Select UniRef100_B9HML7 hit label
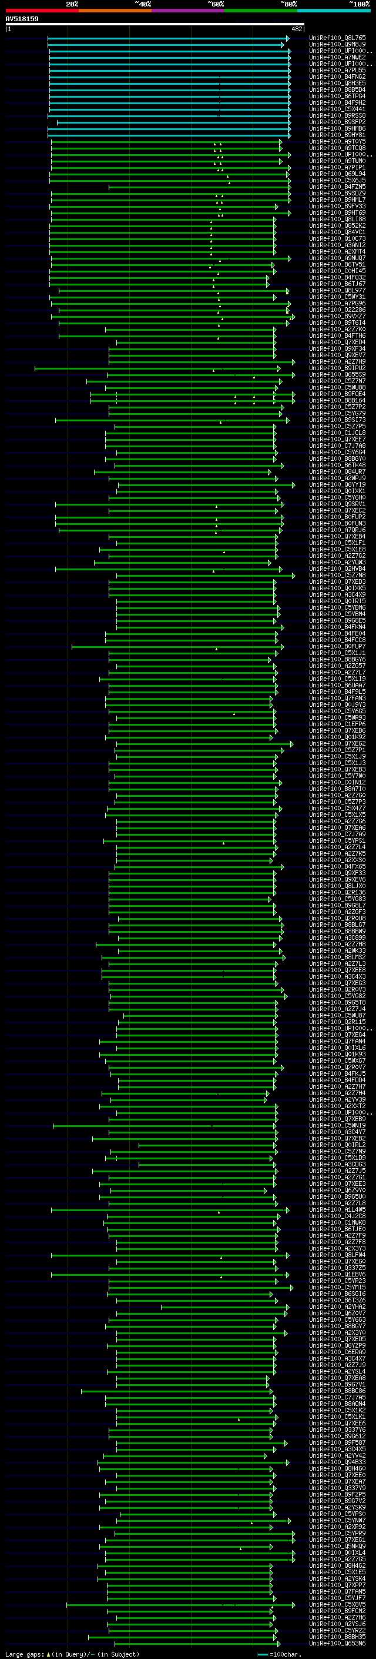Screen dimensions: 376x1659 337,200
